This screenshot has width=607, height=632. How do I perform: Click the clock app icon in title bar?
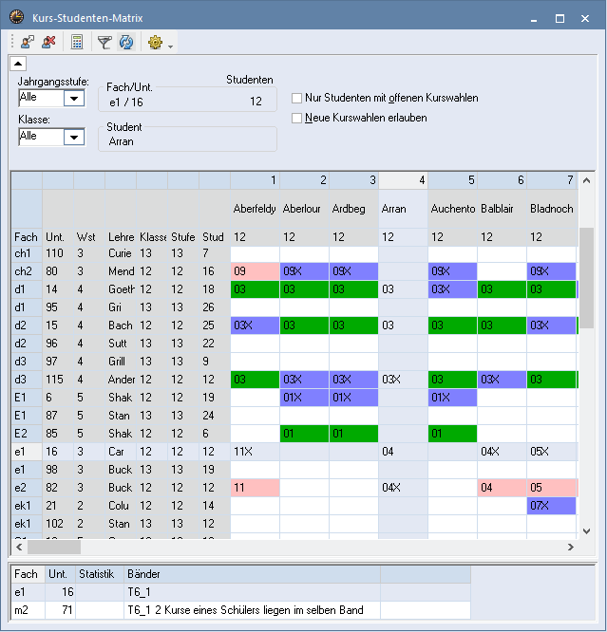click(16, 17)
